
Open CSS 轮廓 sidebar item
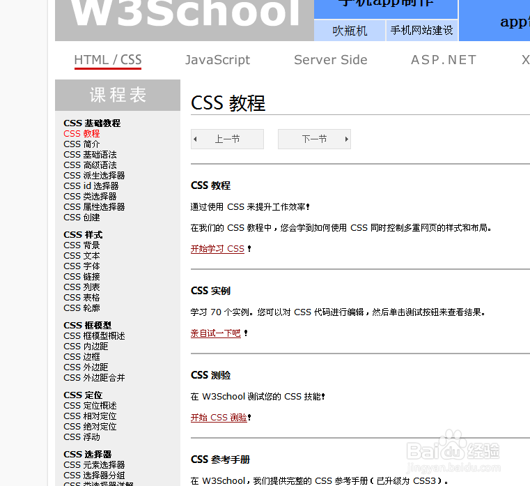pos(81,308)
